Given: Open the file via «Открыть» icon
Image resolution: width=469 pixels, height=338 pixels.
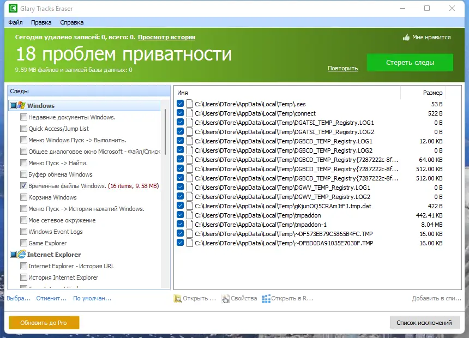Looking at the screenshot, I should tap(178, 298).
